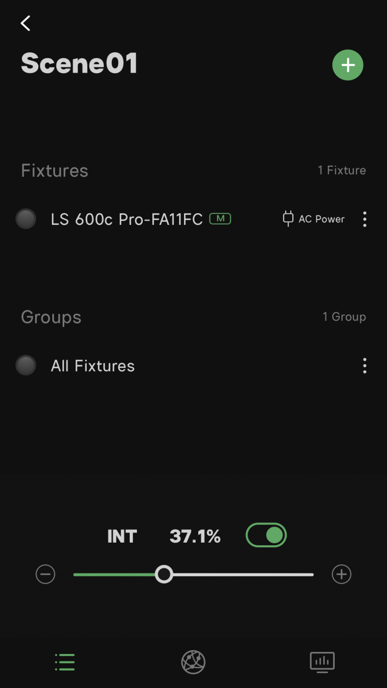
Task: Select the LS 600c Pro-FA11FC radio circle
Action: click(26, 219)
